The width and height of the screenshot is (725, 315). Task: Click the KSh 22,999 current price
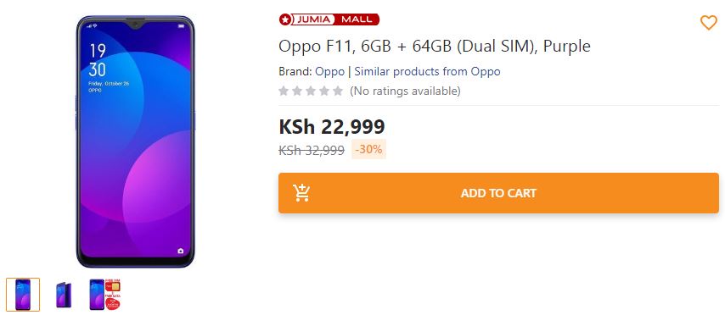click(x=332, y=127)
